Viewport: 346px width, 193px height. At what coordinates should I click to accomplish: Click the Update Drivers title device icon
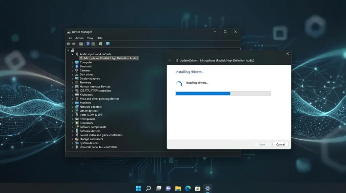point(177,60)
